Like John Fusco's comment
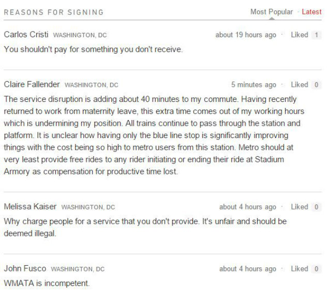This screenshot has height=303, width=331. tap(299, 269)
